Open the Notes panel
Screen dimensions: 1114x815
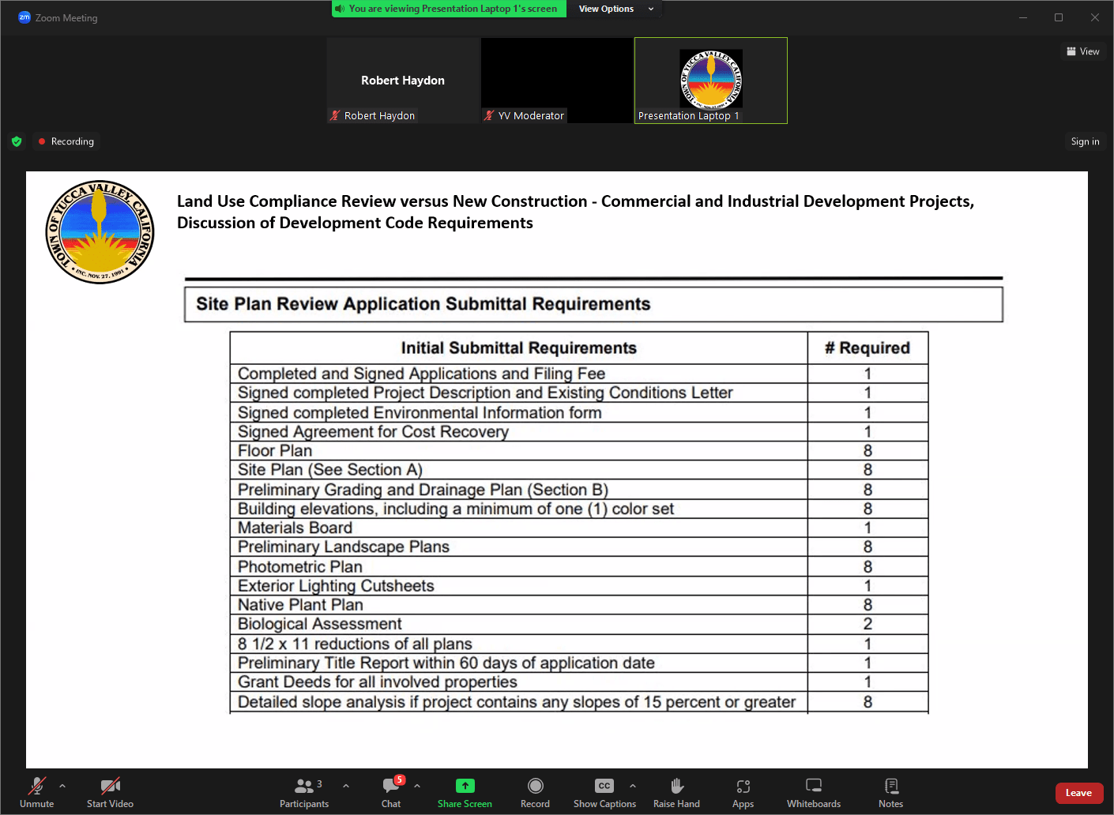890,792
